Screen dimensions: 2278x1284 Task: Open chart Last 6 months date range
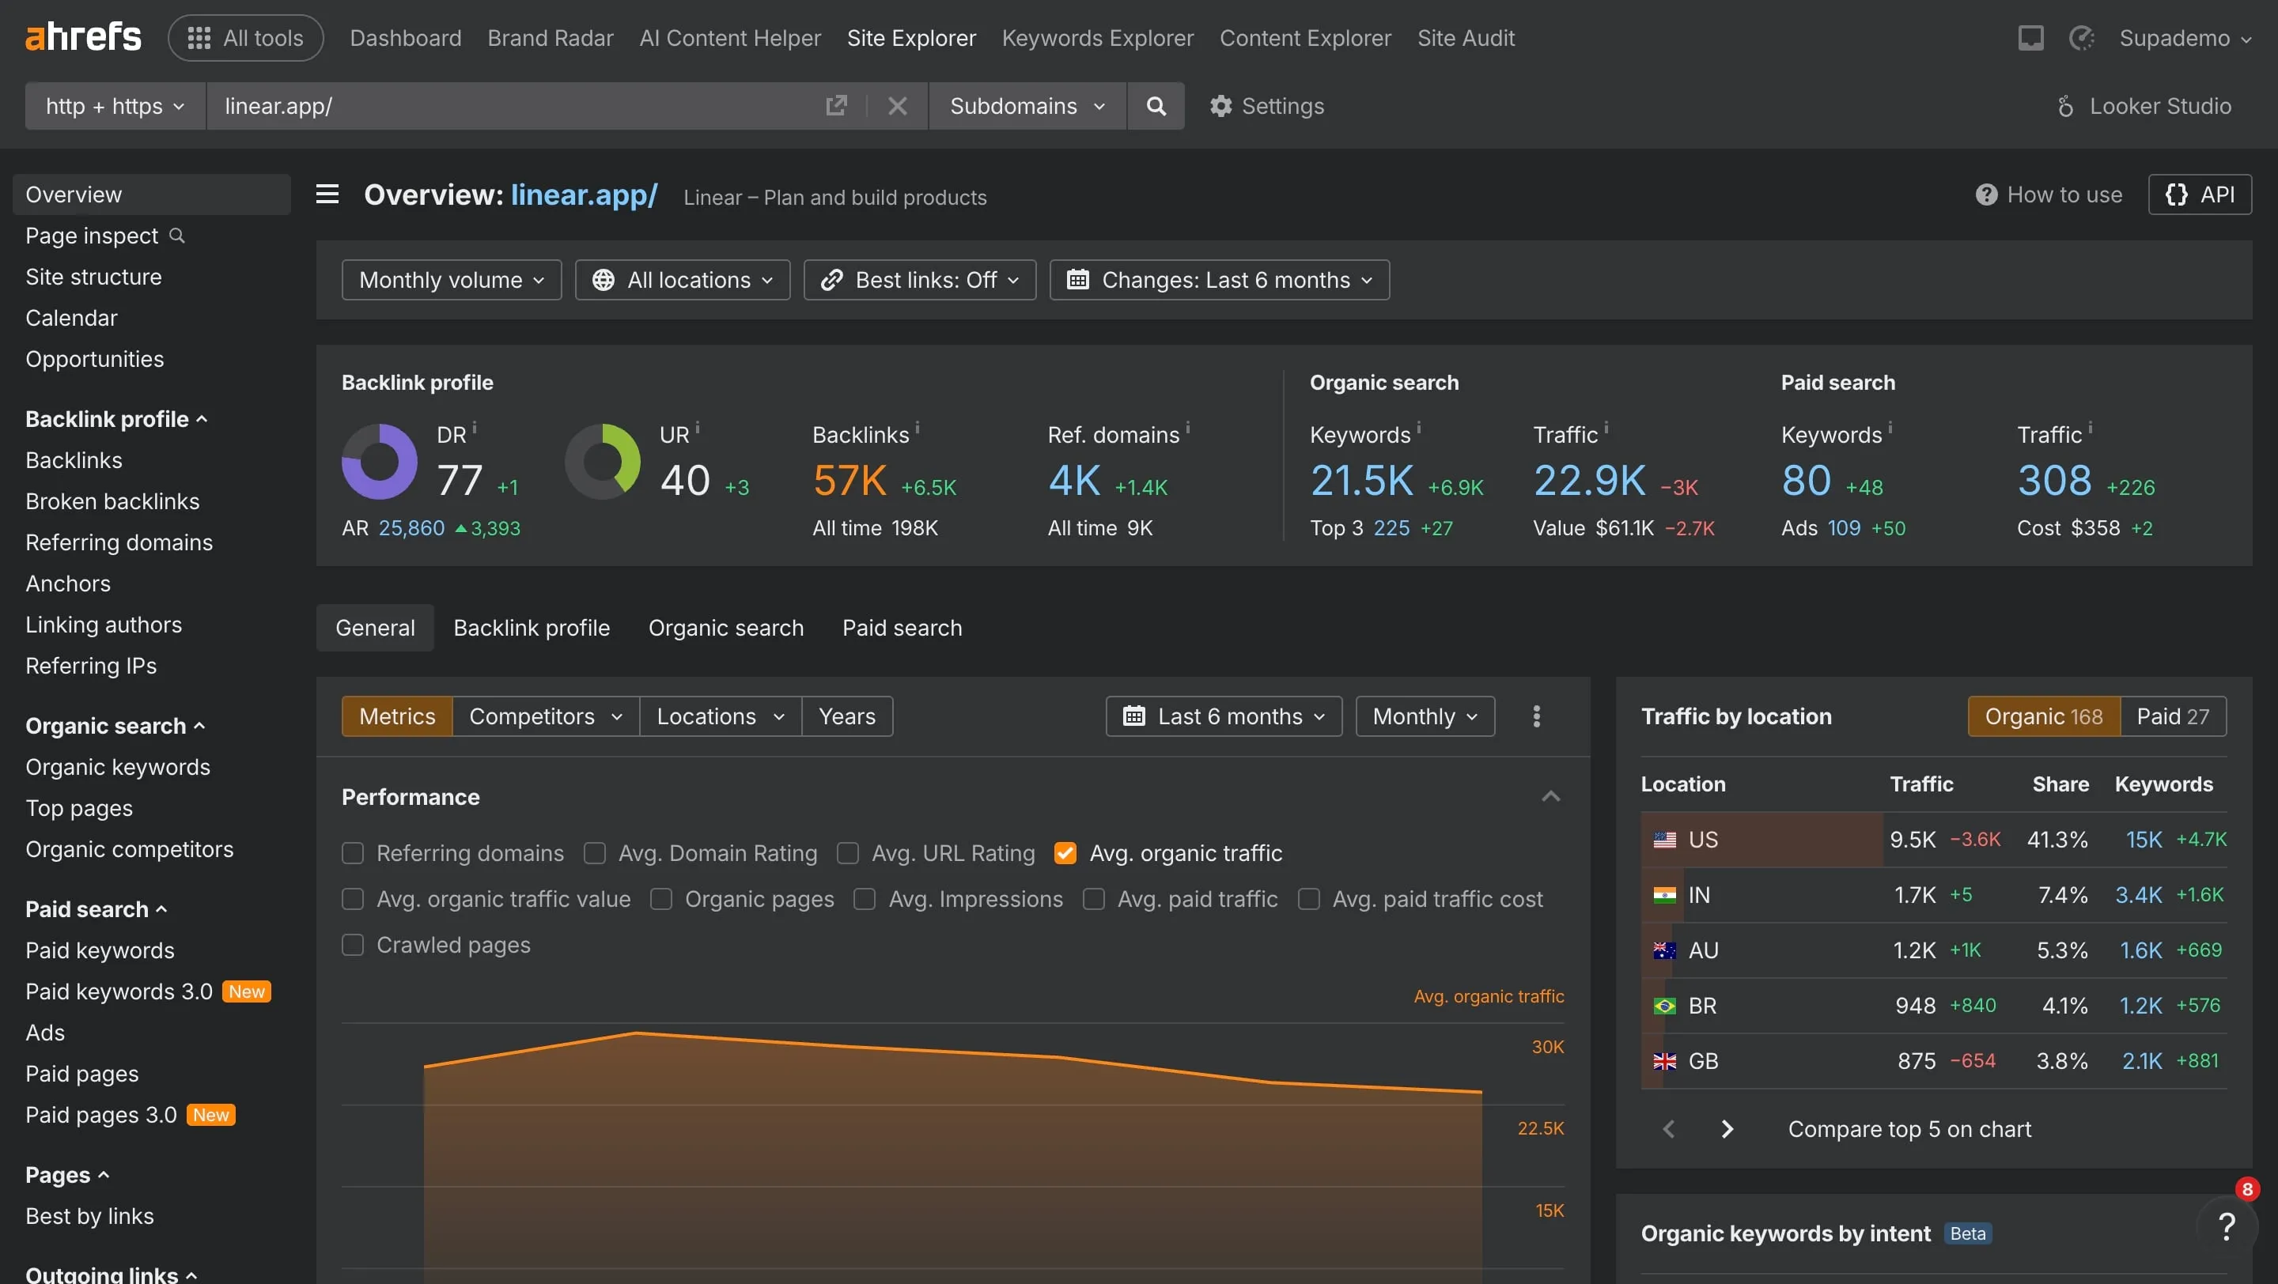point(1224,716)
